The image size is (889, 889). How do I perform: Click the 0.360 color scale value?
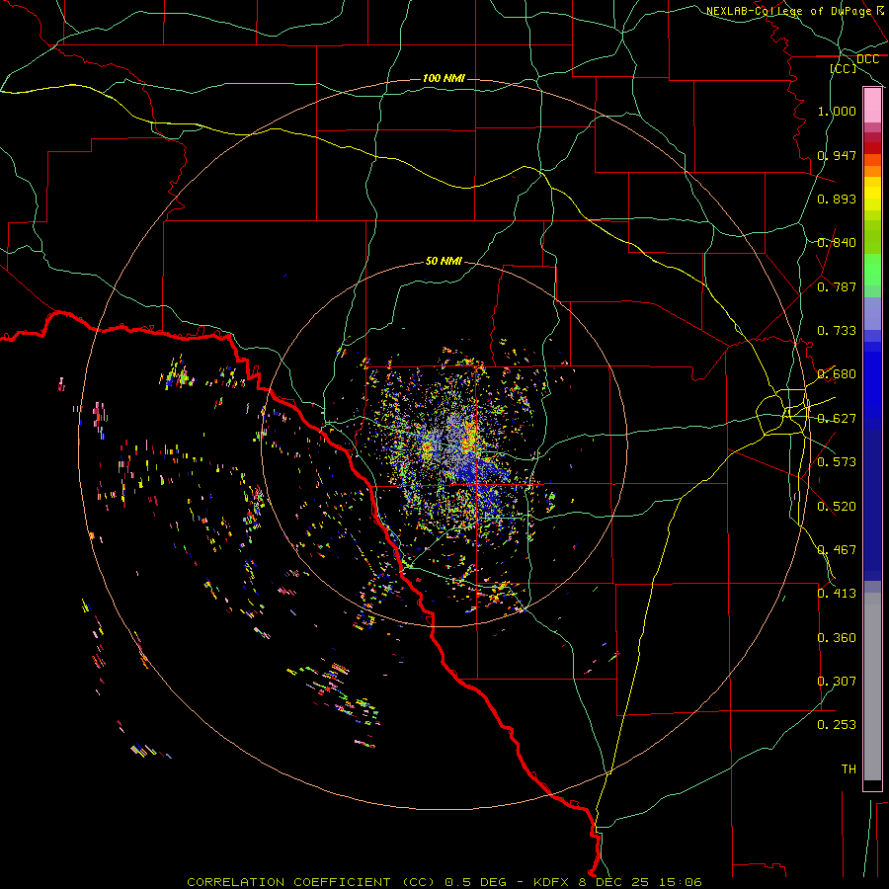pyautogui.click(x=837, y=638)
